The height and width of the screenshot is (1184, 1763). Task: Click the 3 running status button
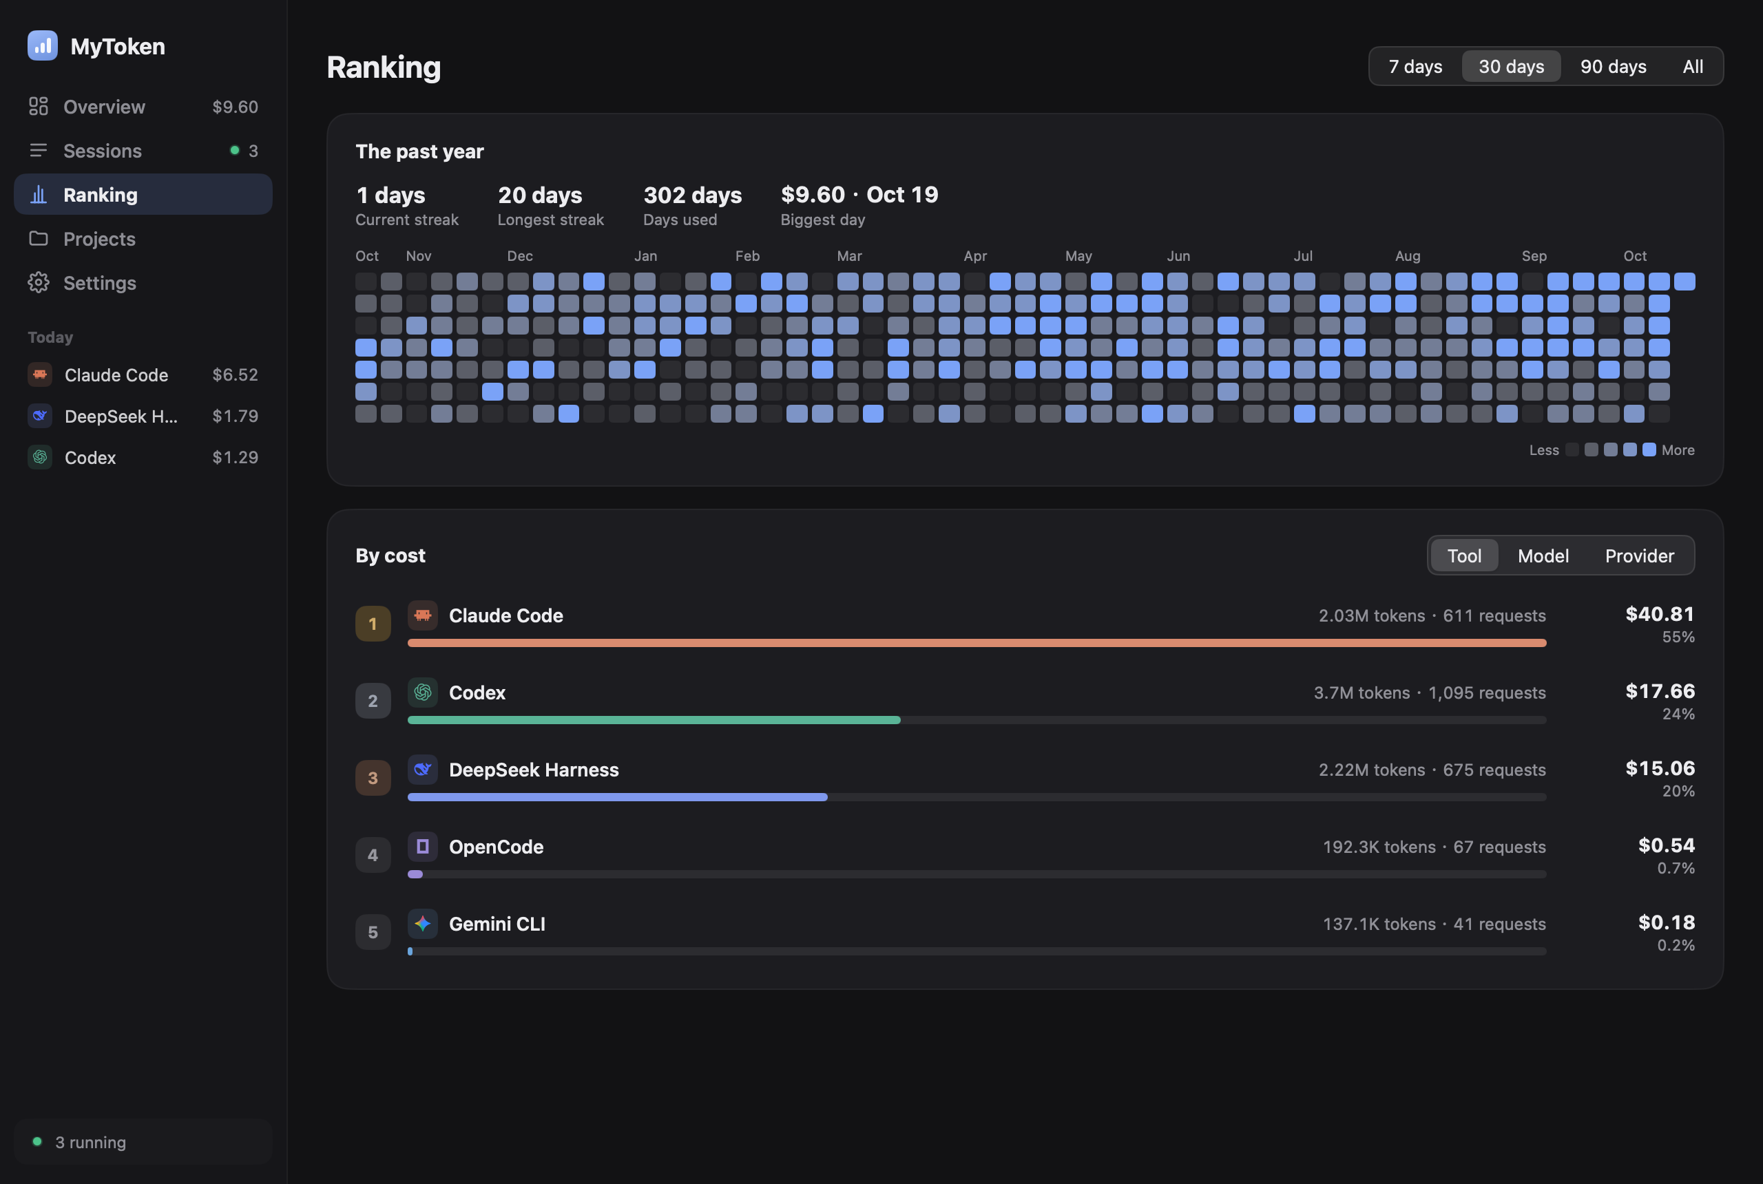(x=143, y=1142)
